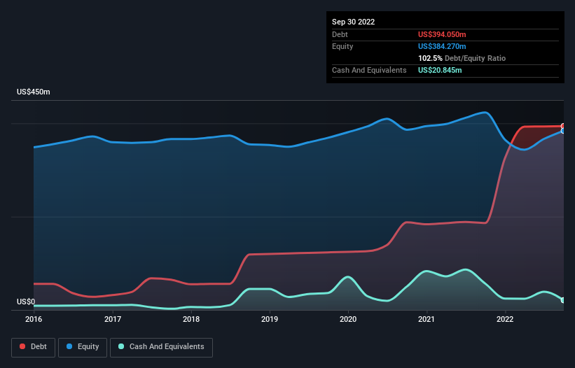Click the Debt label in tooltip
This screenshot has width=575, height=368.
point(340,34)
